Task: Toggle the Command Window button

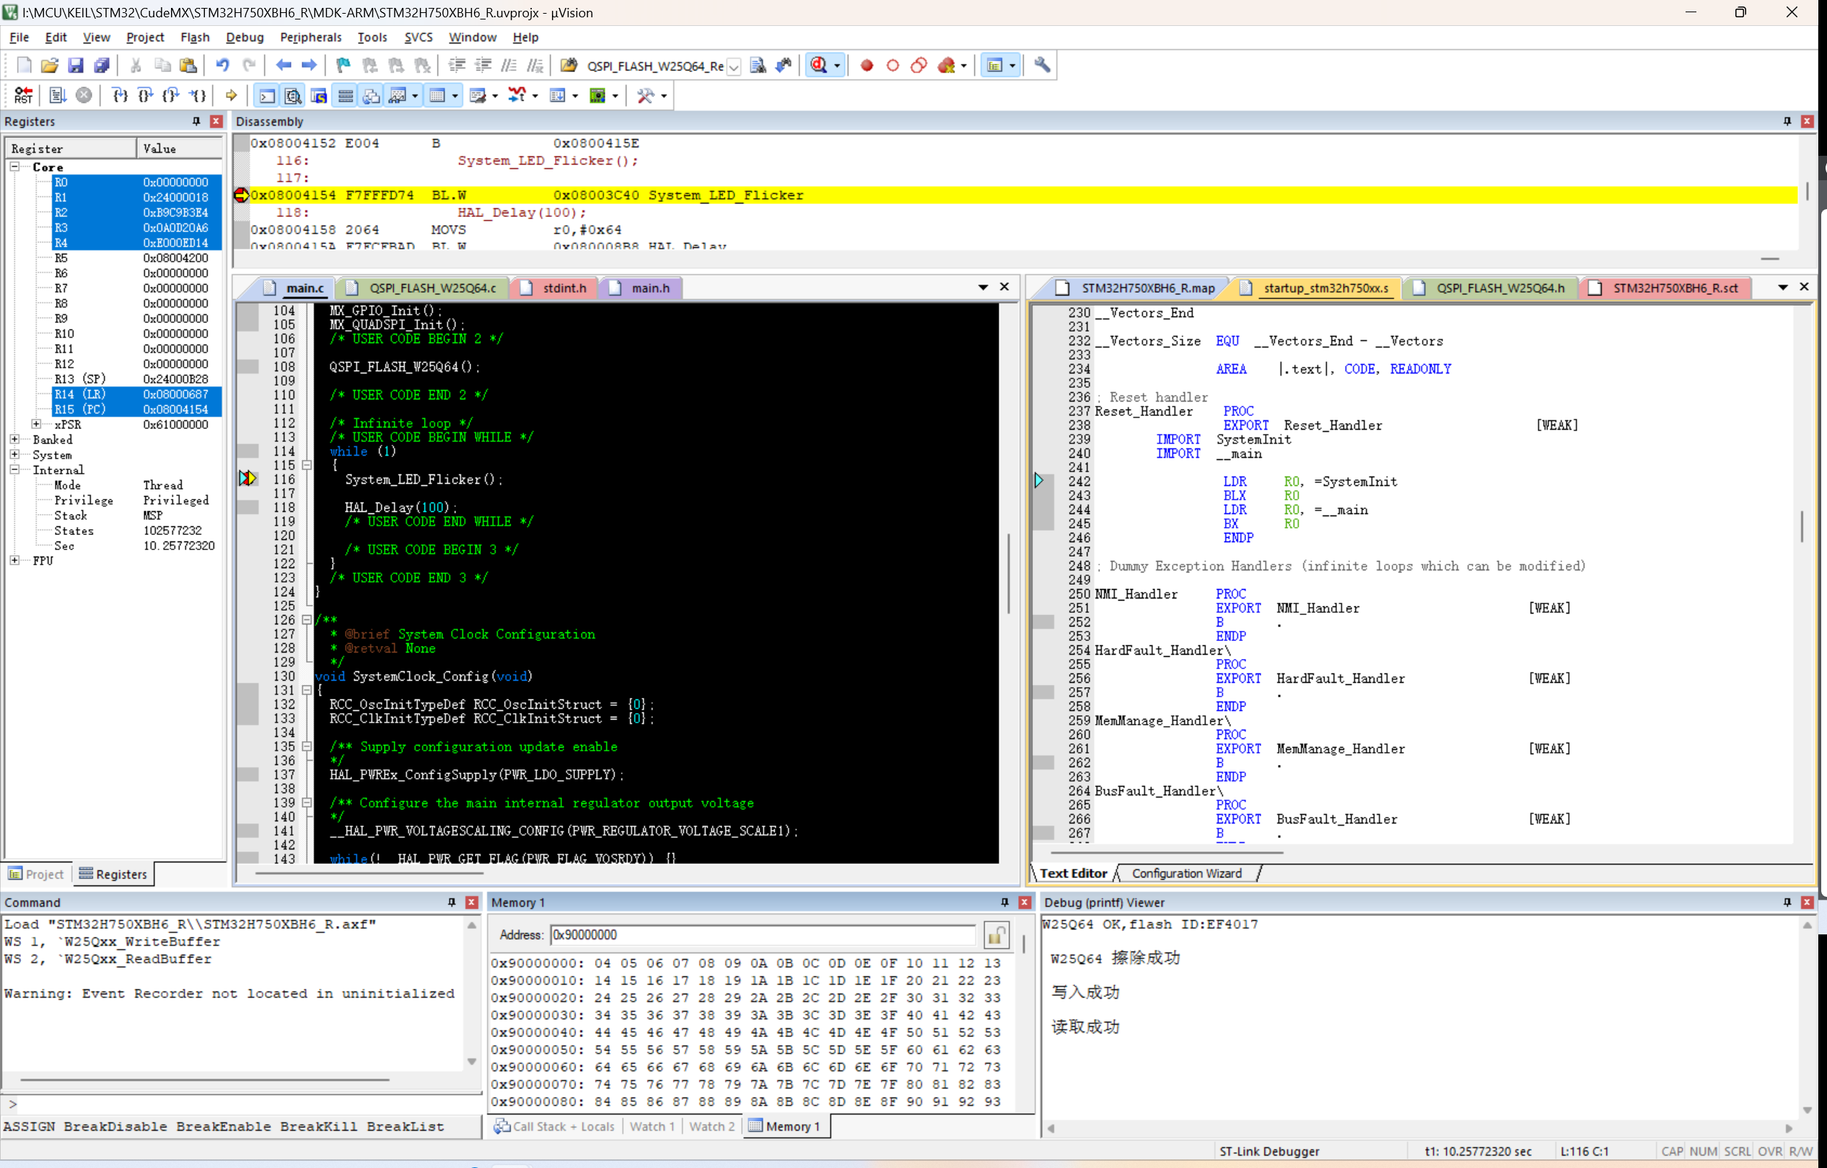Action: point(267,96)
